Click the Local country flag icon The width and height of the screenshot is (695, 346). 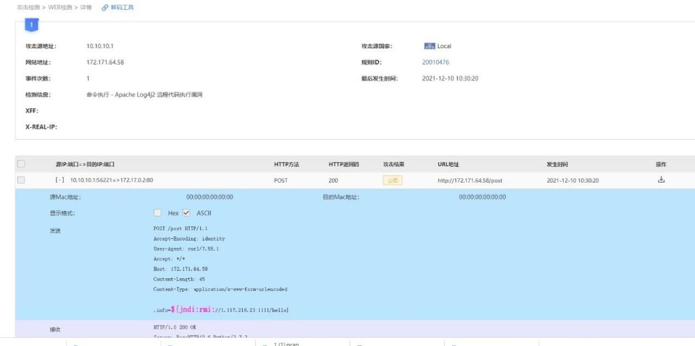429,46
